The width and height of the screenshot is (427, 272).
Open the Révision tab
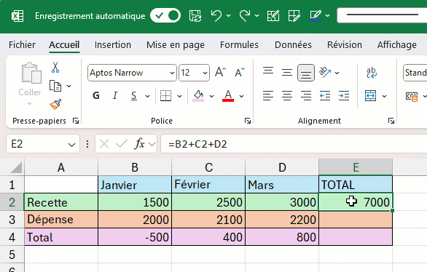pyautogui.click(x=345, y=44)
